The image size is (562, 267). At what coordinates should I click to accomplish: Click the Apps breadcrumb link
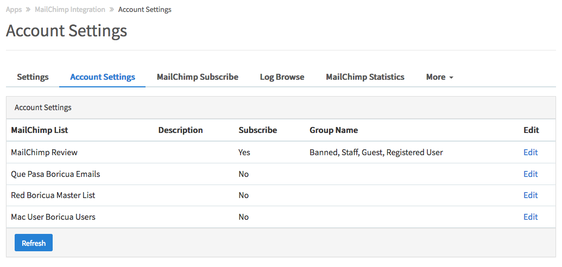click(x=14, y=10)
